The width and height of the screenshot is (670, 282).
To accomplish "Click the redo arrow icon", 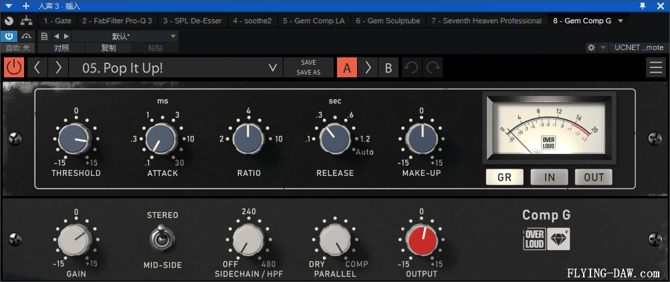I will 433,67.
